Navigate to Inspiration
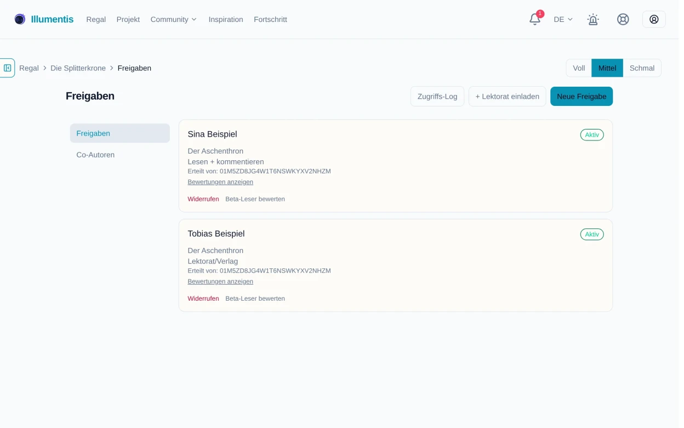This screenshot has width=684, height=428. (x=226, y=19)
